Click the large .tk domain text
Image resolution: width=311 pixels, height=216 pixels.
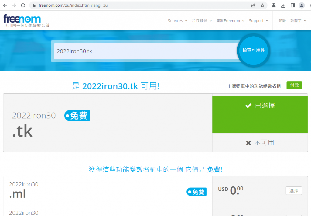(22, 131)
